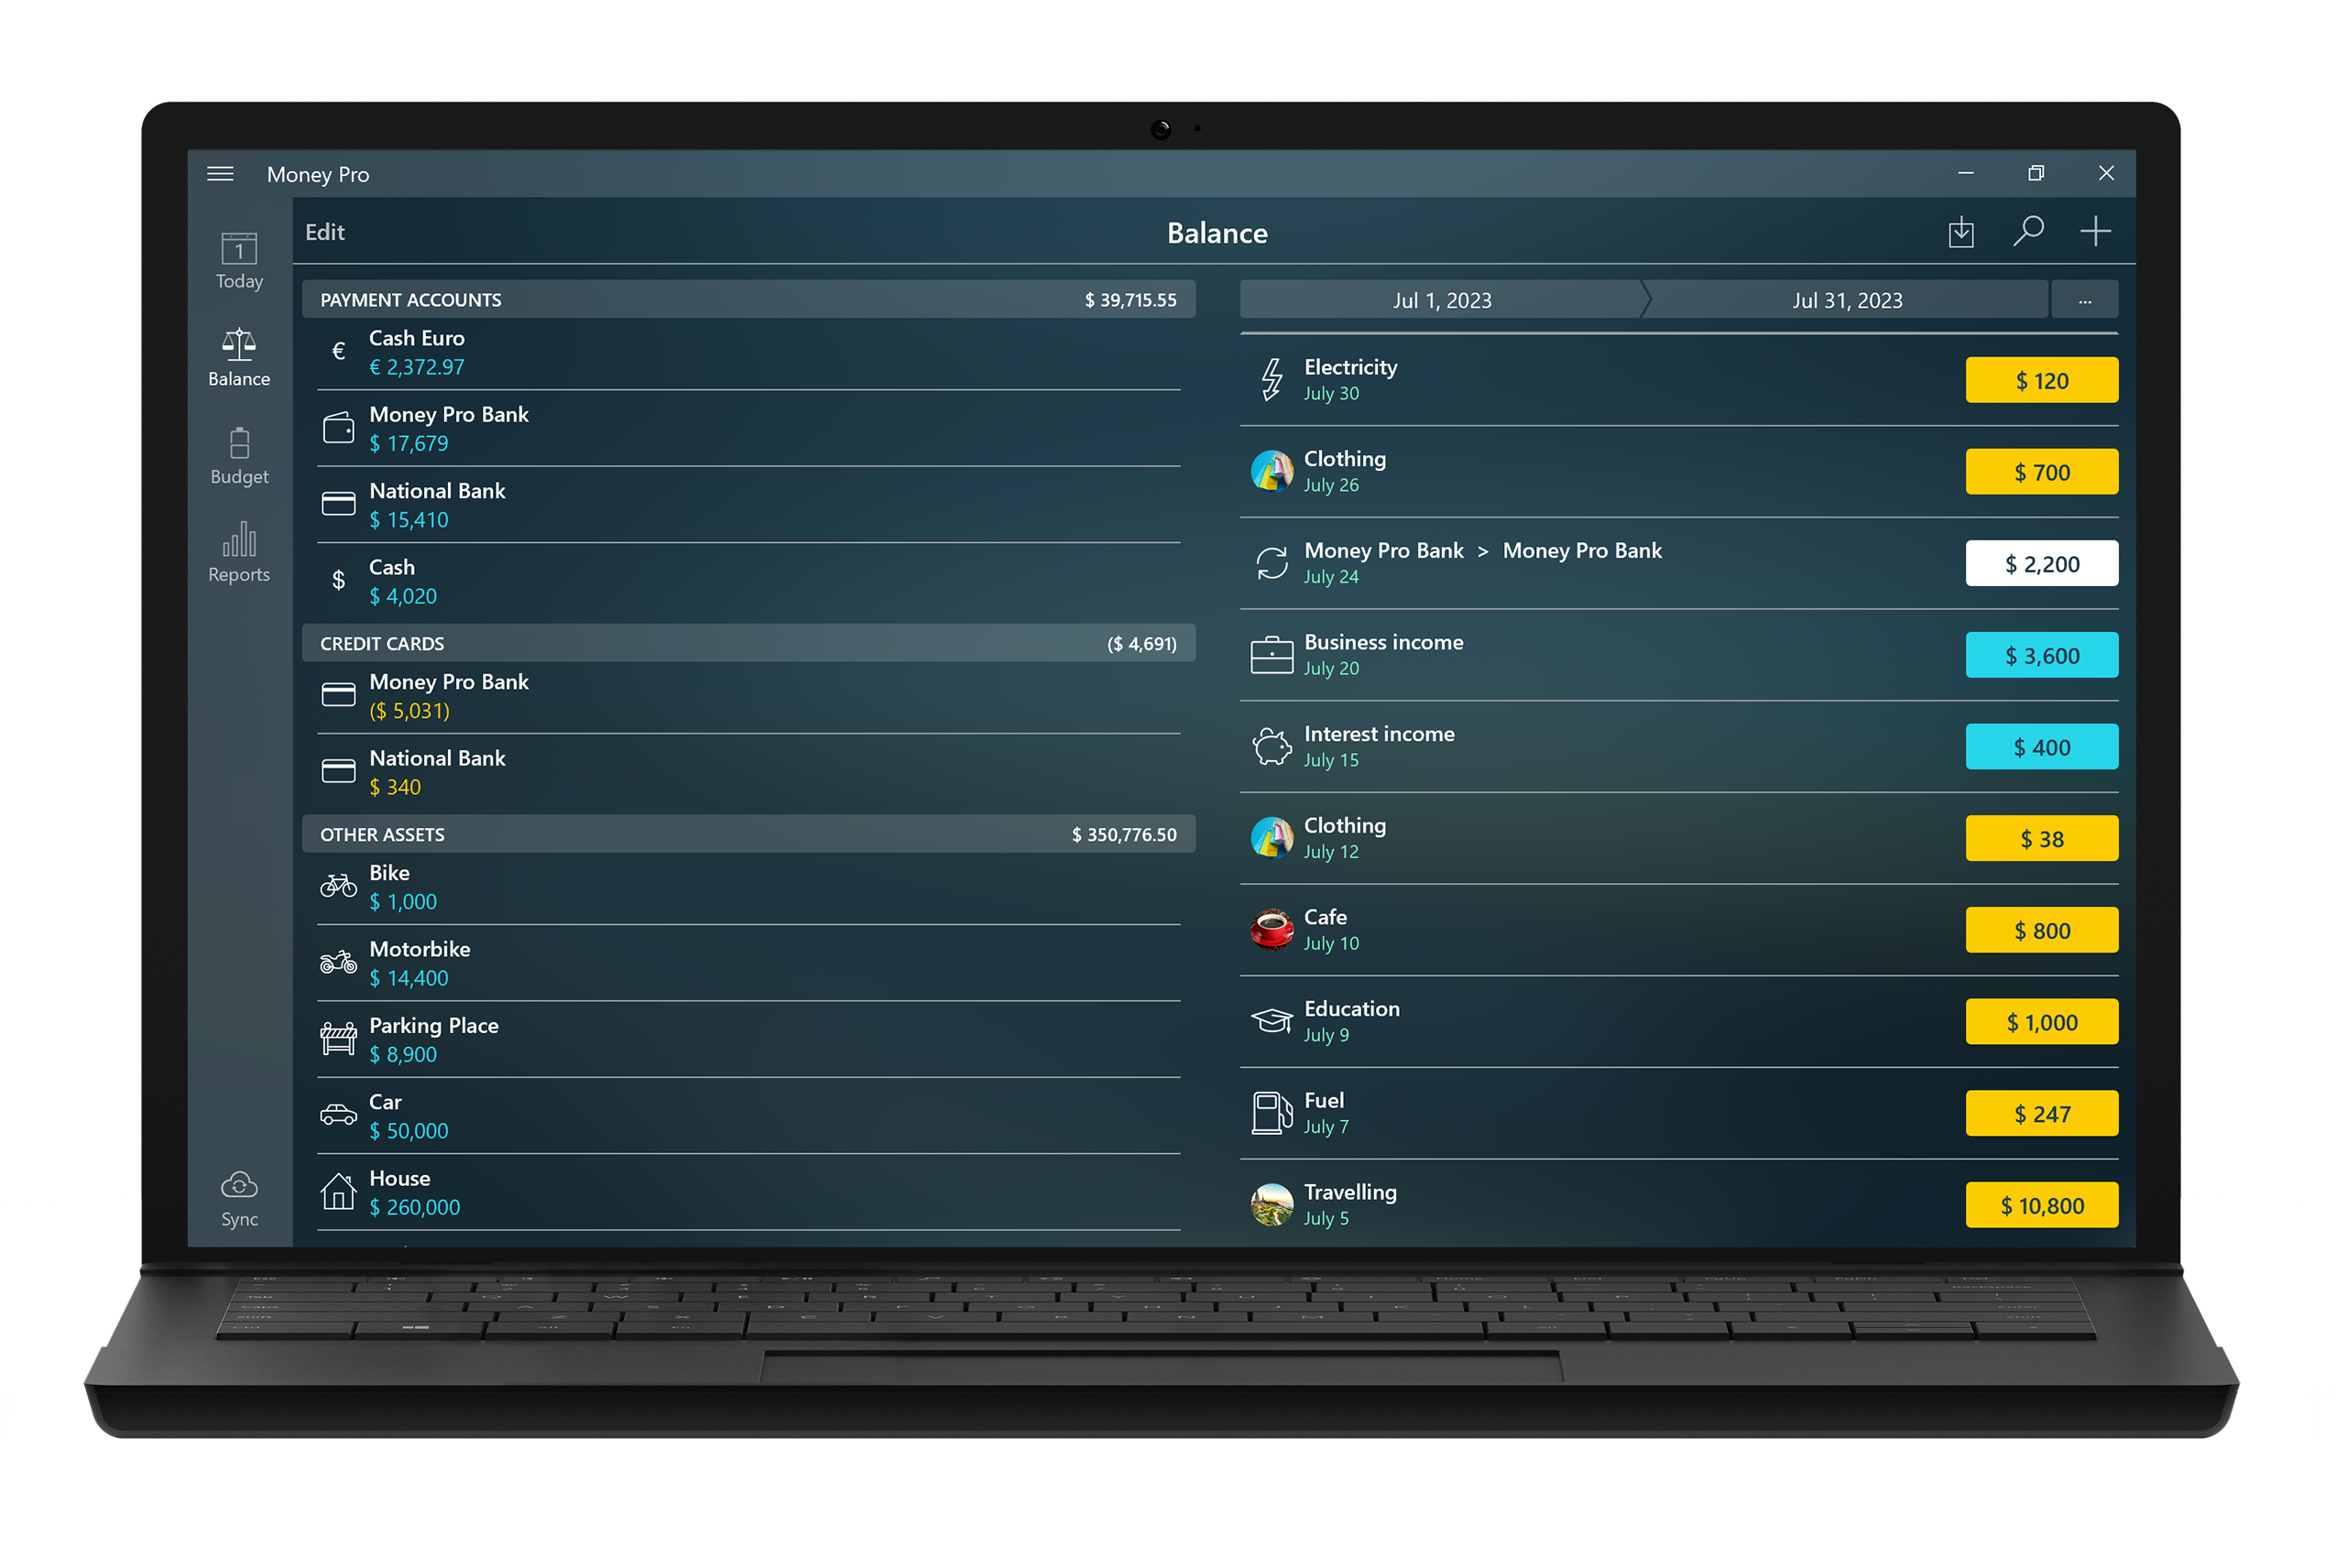Click the Sync icon in sidebar

click(x=244, y=1190)
